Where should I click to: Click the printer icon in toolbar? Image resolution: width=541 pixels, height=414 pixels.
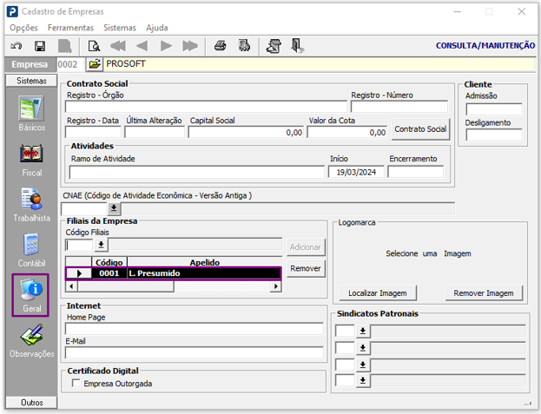click(x=221, y=45)
